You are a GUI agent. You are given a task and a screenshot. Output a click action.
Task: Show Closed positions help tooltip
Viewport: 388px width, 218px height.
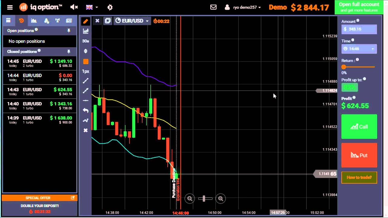pyautogui.click(x=39, y=51)
